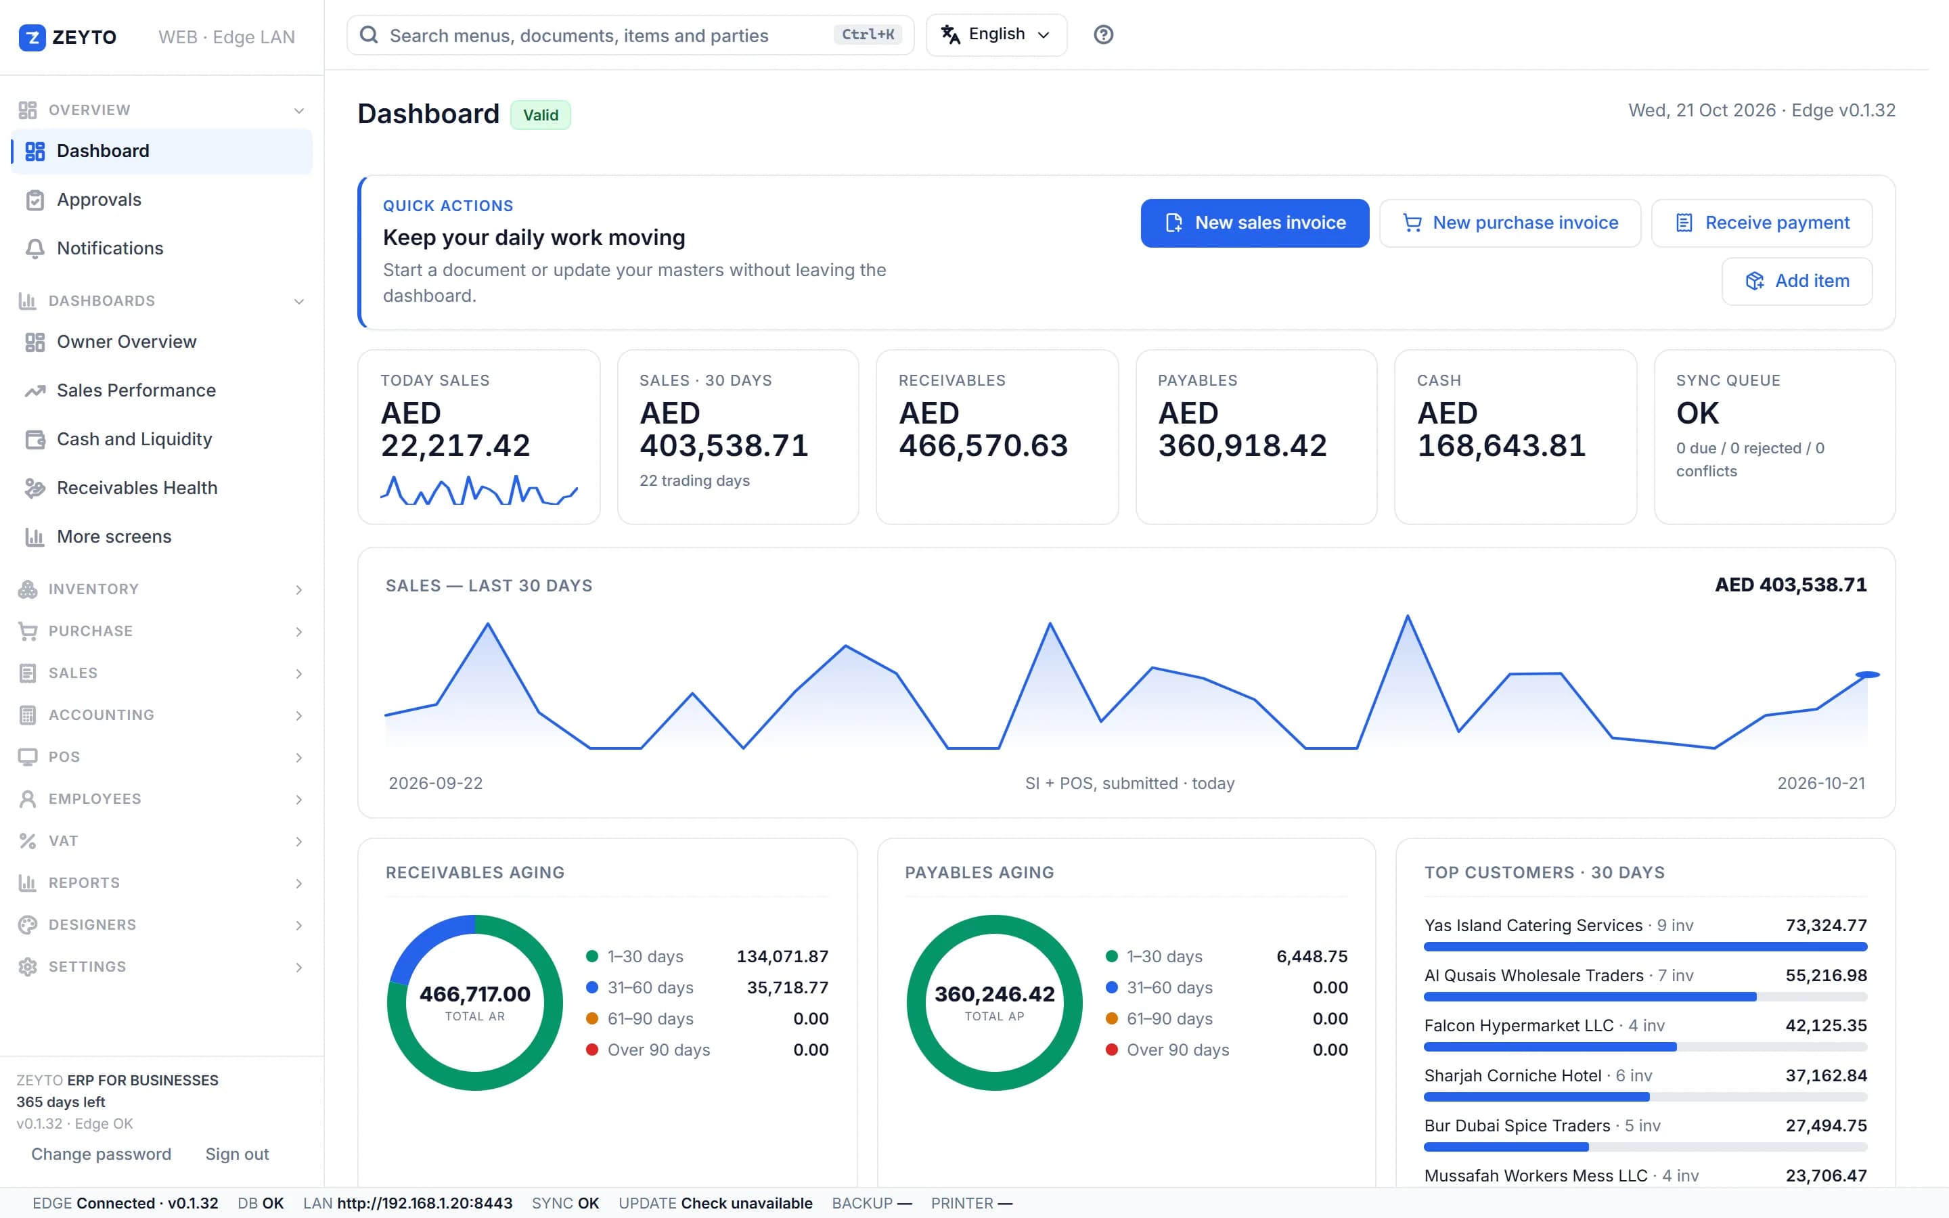The height and width of the screenshot is (1218, 1949).
Task: Expand the Accounting section chevron
Action: click(299, 715)
